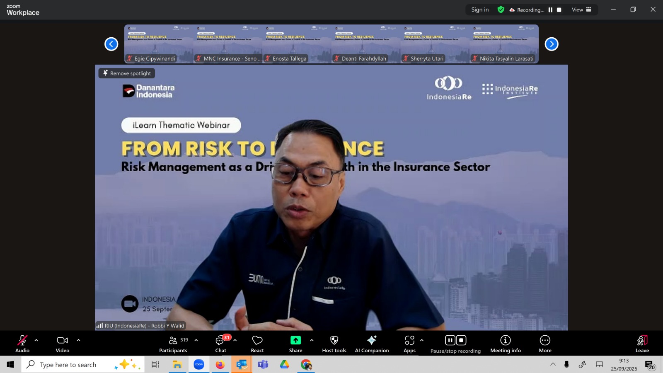663x373 pixels.
Task: Click the green Share screen icon
Action: (x=295, y=340)
